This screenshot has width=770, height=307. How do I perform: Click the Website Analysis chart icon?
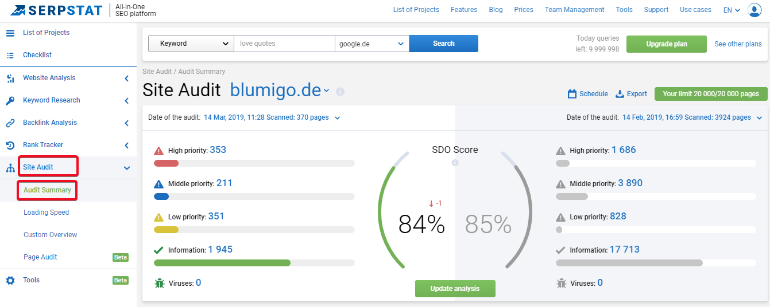[x=10, y=78]
